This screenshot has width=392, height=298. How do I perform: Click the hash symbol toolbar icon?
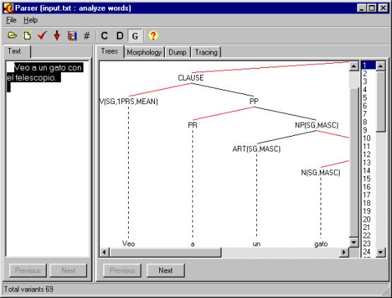86,36
